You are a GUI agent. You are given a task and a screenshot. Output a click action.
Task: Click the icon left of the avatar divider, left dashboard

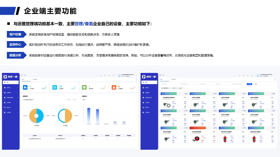pyautogui.click(x=113, y=75)
